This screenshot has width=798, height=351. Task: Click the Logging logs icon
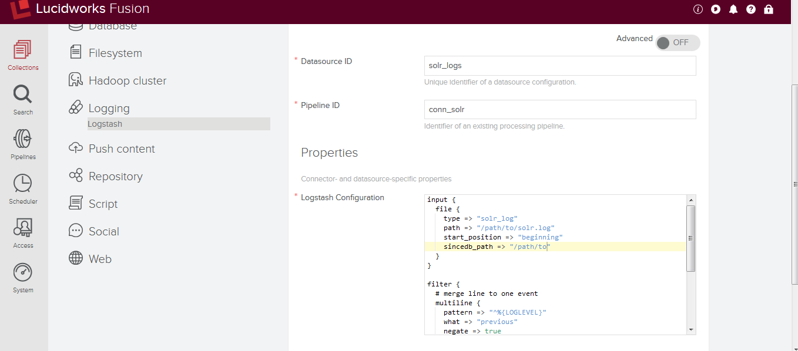76,107
